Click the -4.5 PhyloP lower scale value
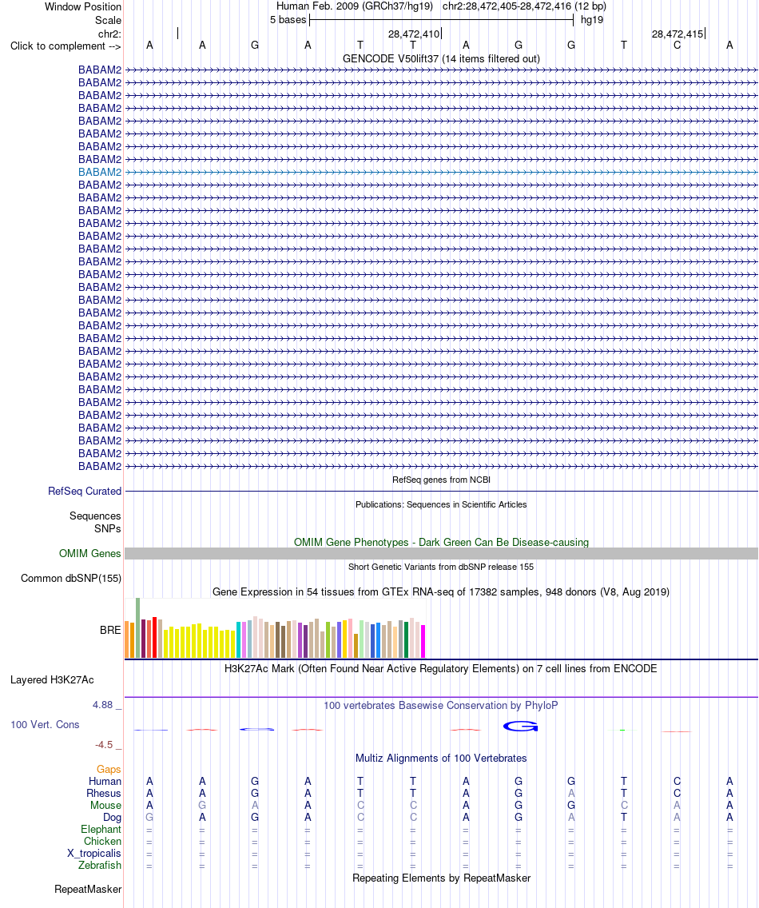 104,745
